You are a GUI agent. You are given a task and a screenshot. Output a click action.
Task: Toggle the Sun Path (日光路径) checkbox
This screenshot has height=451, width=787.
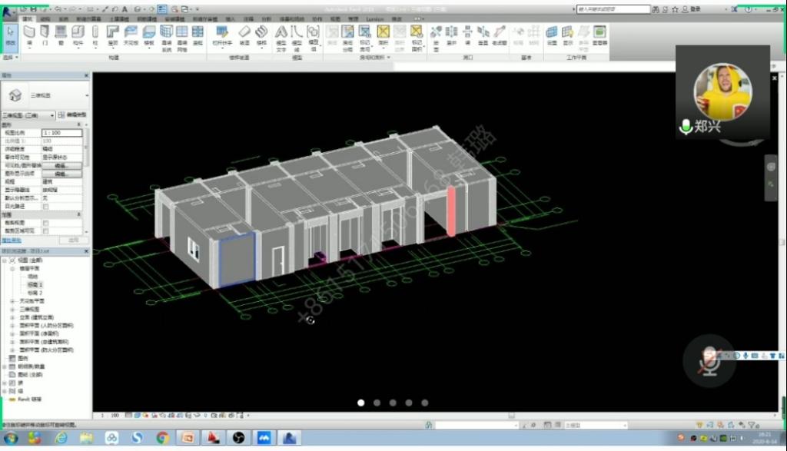click(45, 207)
